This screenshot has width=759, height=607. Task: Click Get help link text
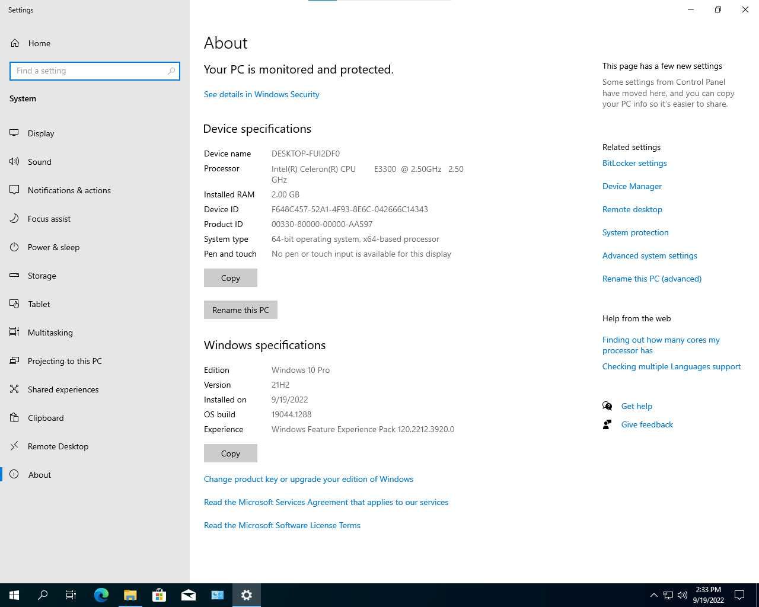(x=637, y=406)
